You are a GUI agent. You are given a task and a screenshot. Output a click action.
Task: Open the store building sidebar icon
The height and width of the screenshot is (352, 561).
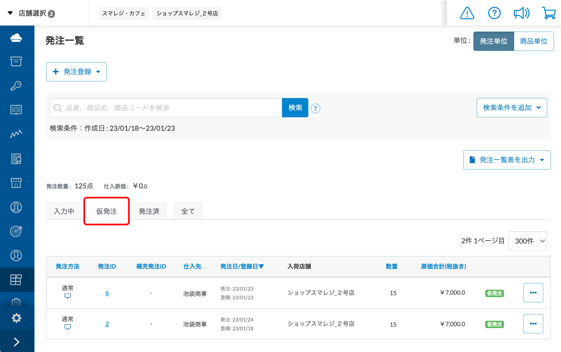pos(16,183)
